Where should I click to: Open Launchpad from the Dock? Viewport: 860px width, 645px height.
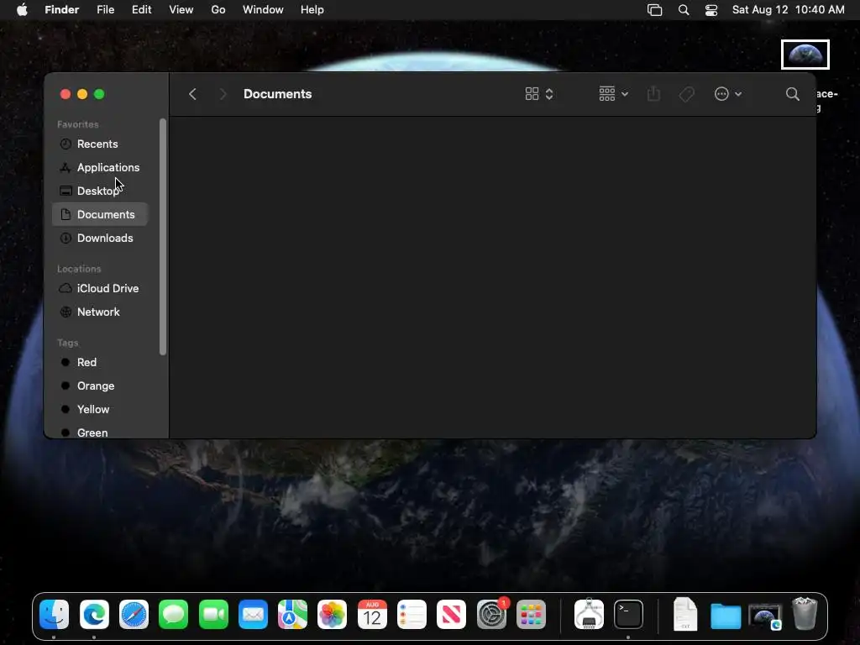click(531, 614)
